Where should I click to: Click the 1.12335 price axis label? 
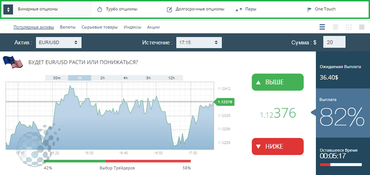click(224, 115)
